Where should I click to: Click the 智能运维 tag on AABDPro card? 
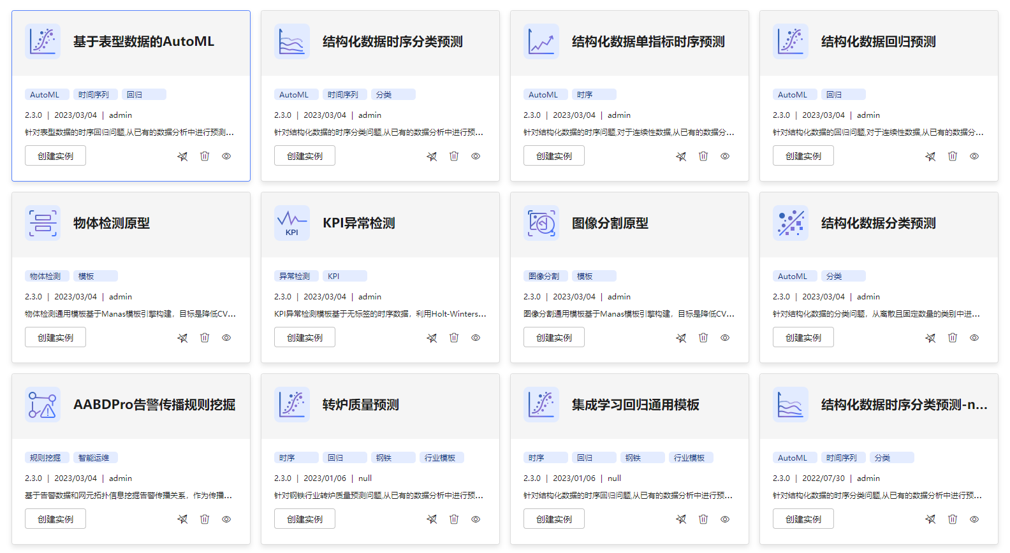[x=96, y=457]
